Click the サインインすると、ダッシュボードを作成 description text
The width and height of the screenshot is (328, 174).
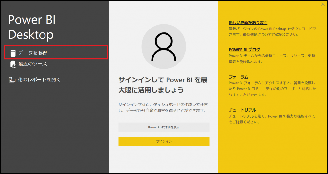click(x=163, y=107)
